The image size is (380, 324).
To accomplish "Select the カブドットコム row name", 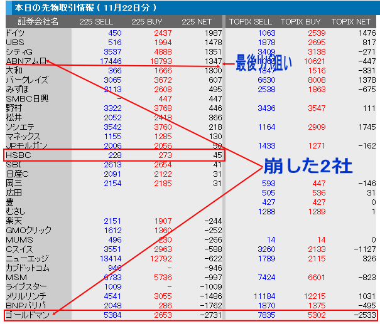I will [28, 268].
